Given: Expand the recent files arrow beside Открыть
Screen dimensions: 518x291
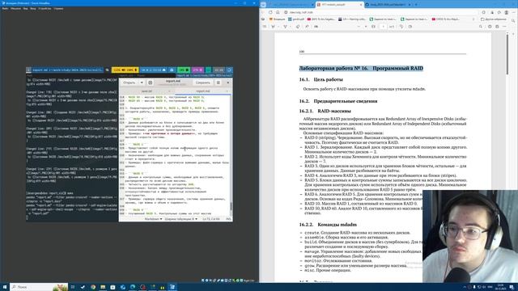Looking at the screenshot, I should pyautogui.click(x=142, y=82).
